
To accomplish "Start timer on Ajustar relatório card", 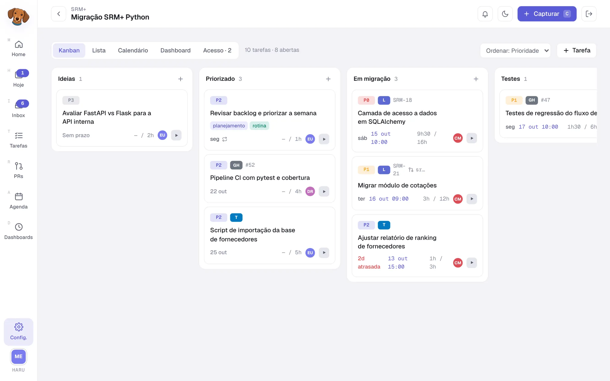I will tap(472, 262).
